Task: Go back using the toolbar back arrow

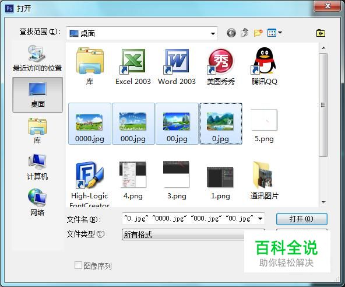Action: [x=231, y=33]
